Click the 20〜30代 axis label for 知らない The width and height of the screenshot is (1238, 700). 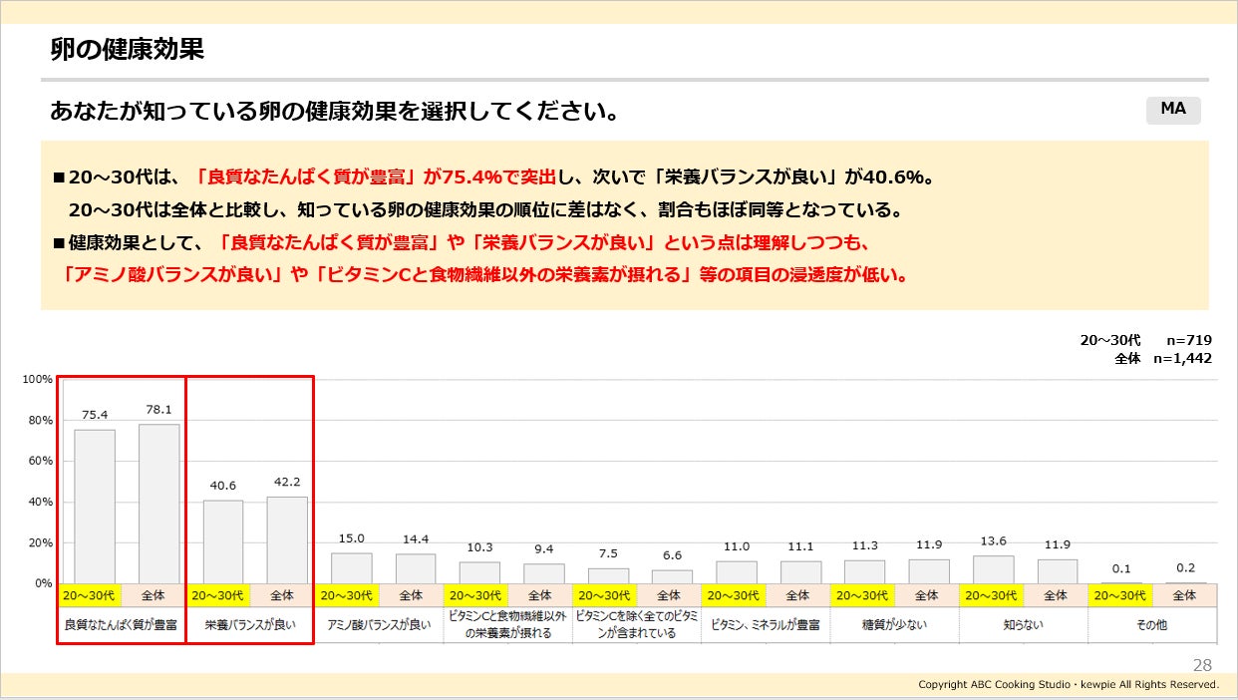tap(991, 595)
